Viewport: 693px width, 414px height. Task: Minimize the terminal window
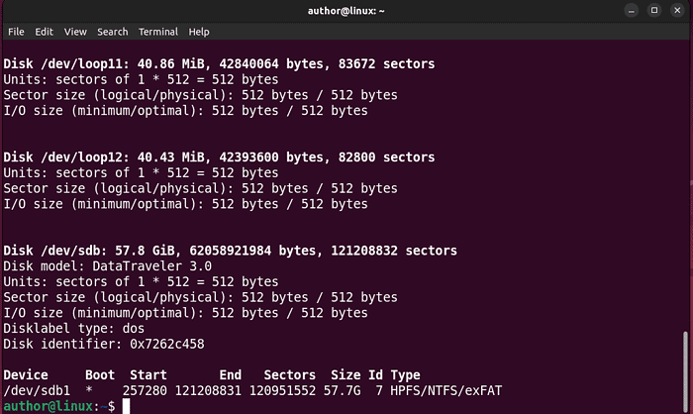coord(632,10)
